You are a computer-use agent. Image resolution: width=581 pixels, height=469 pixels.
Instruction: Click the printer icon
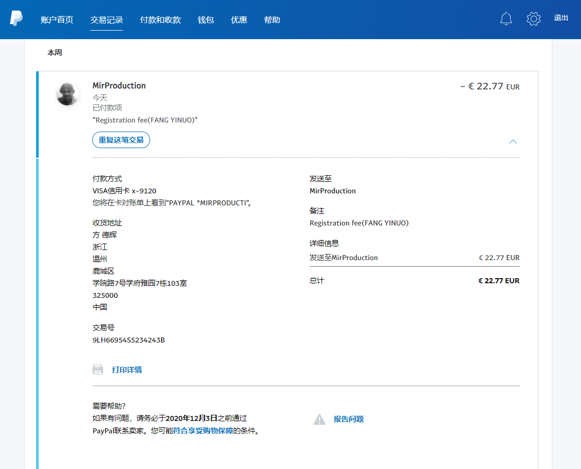pyautogui.click(x=98, y=370)
